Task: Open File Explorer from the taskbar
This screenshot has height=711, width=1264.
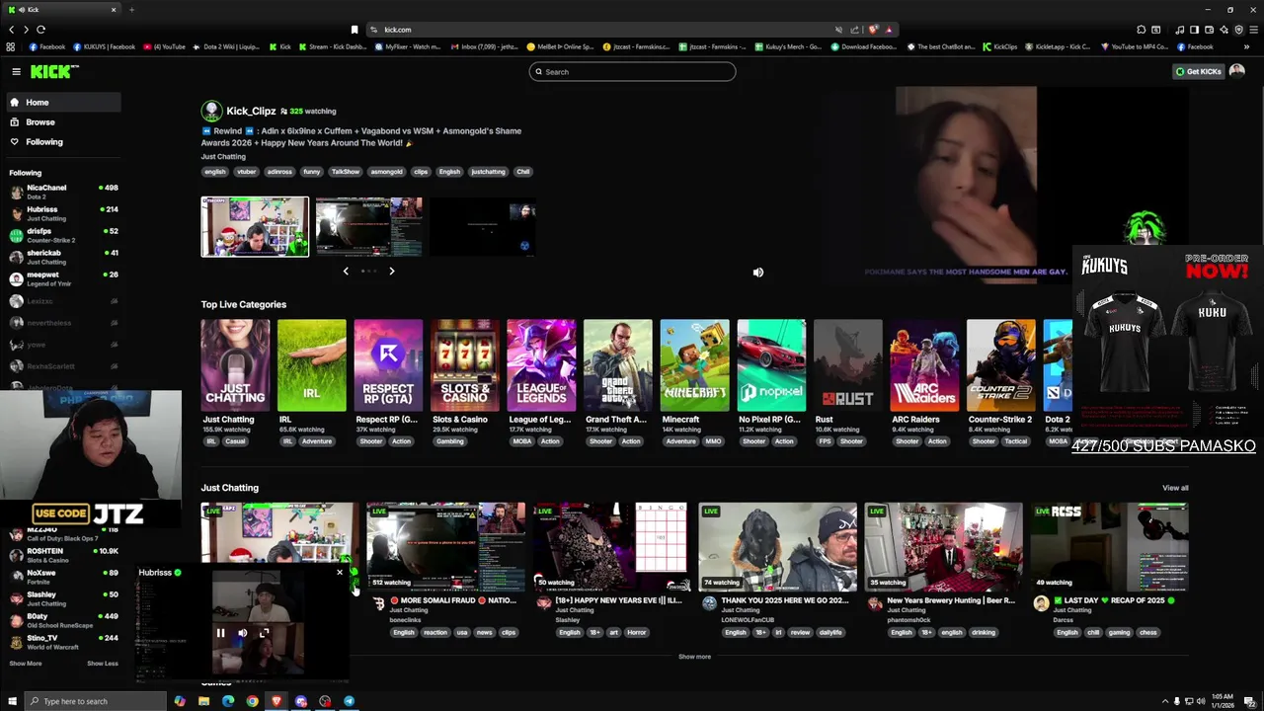Action: coord(203,701)
